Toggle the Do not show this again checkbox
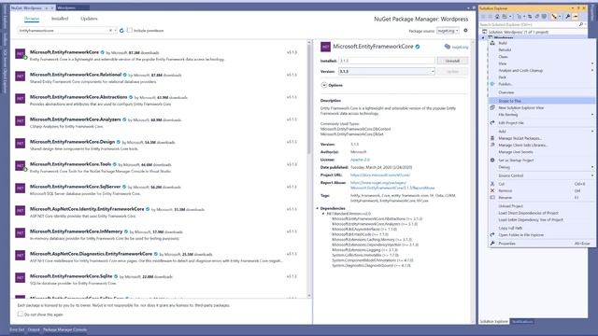Screen dimensions: 598x336 (x=21, y=314)
